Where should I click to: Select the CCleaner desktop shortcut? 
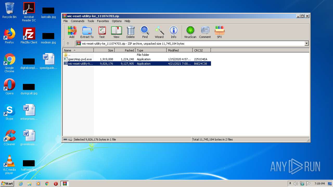9,138
